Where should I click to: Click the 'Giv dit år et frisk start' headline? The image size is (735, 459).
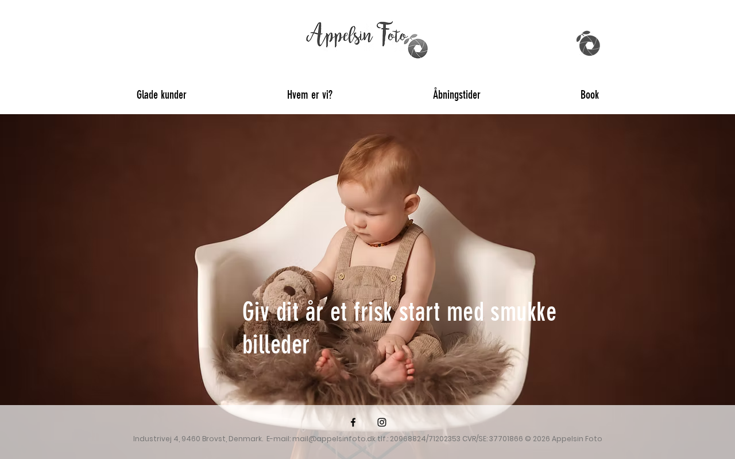pos(399,328)
